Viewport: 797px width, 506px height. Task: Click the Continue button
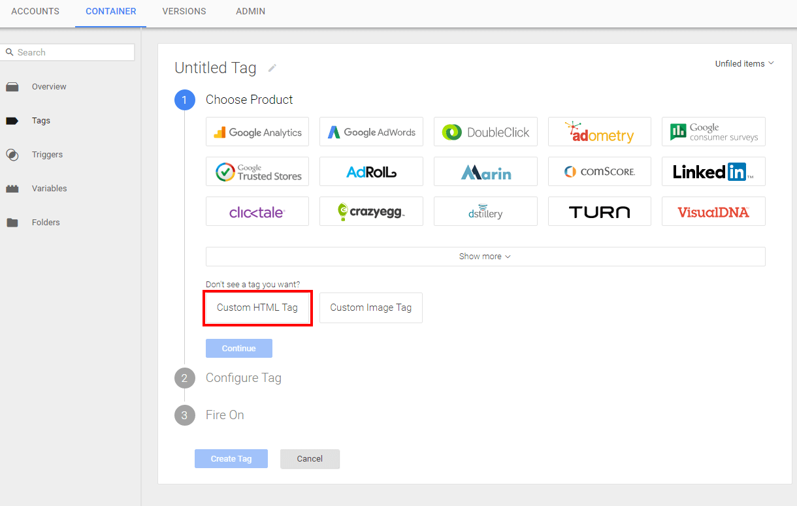pyautogui.click(x=239, y=348)
